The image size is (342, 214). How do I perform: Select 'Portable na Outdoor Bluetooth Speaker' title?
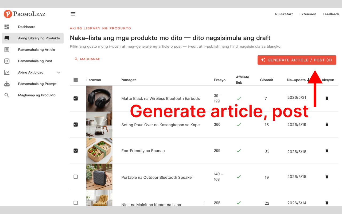(157, 177)
